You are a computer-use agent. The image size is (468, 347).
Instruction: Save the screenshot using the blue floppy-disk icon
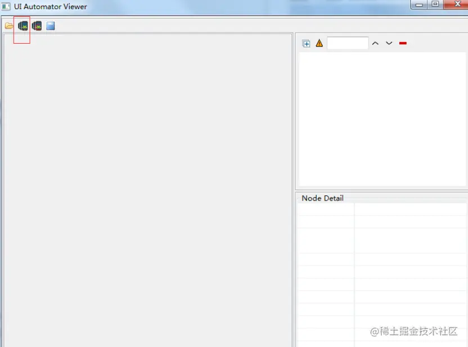[51, 26]
